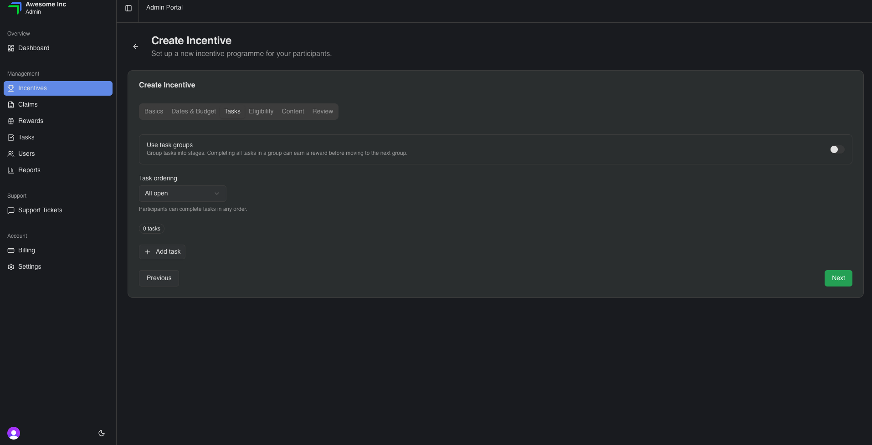Screen dimensions: 872x445
Task: Click the Support Tickets chat icon
Action: [x=11, y=210]
